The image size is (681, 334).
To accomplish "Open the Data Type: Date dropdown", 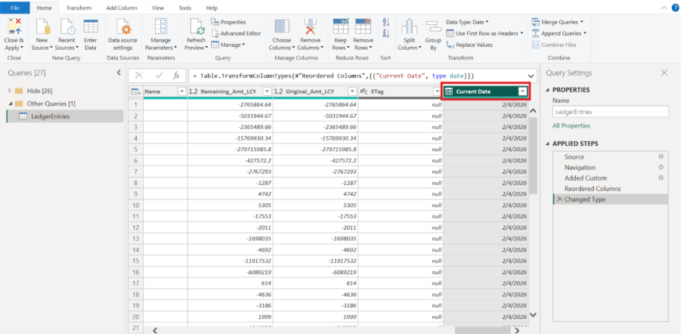I will click(467, 22).
